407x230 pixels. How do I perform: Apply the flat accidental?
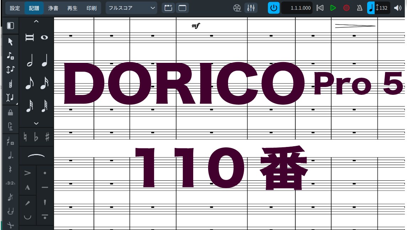click(36, 137)
